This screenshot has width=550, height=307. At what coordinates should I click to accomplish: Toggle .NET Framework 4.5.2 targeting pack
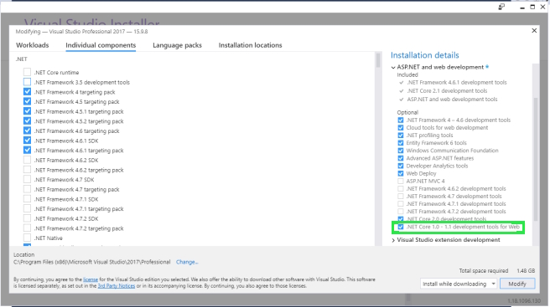27,120
